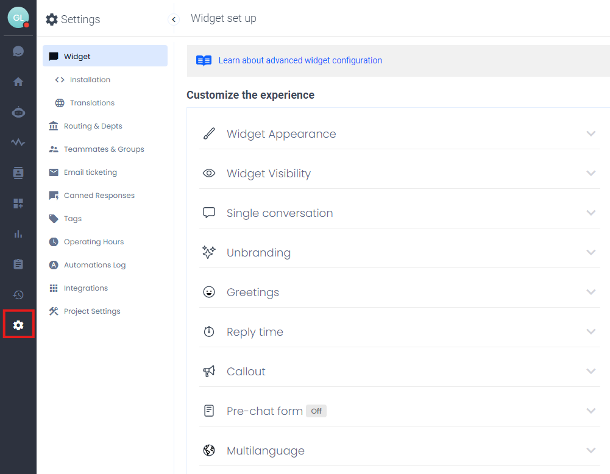Click the home icon in left sidebar
This screenshot has width=610, height=474.
pos(18,82)
